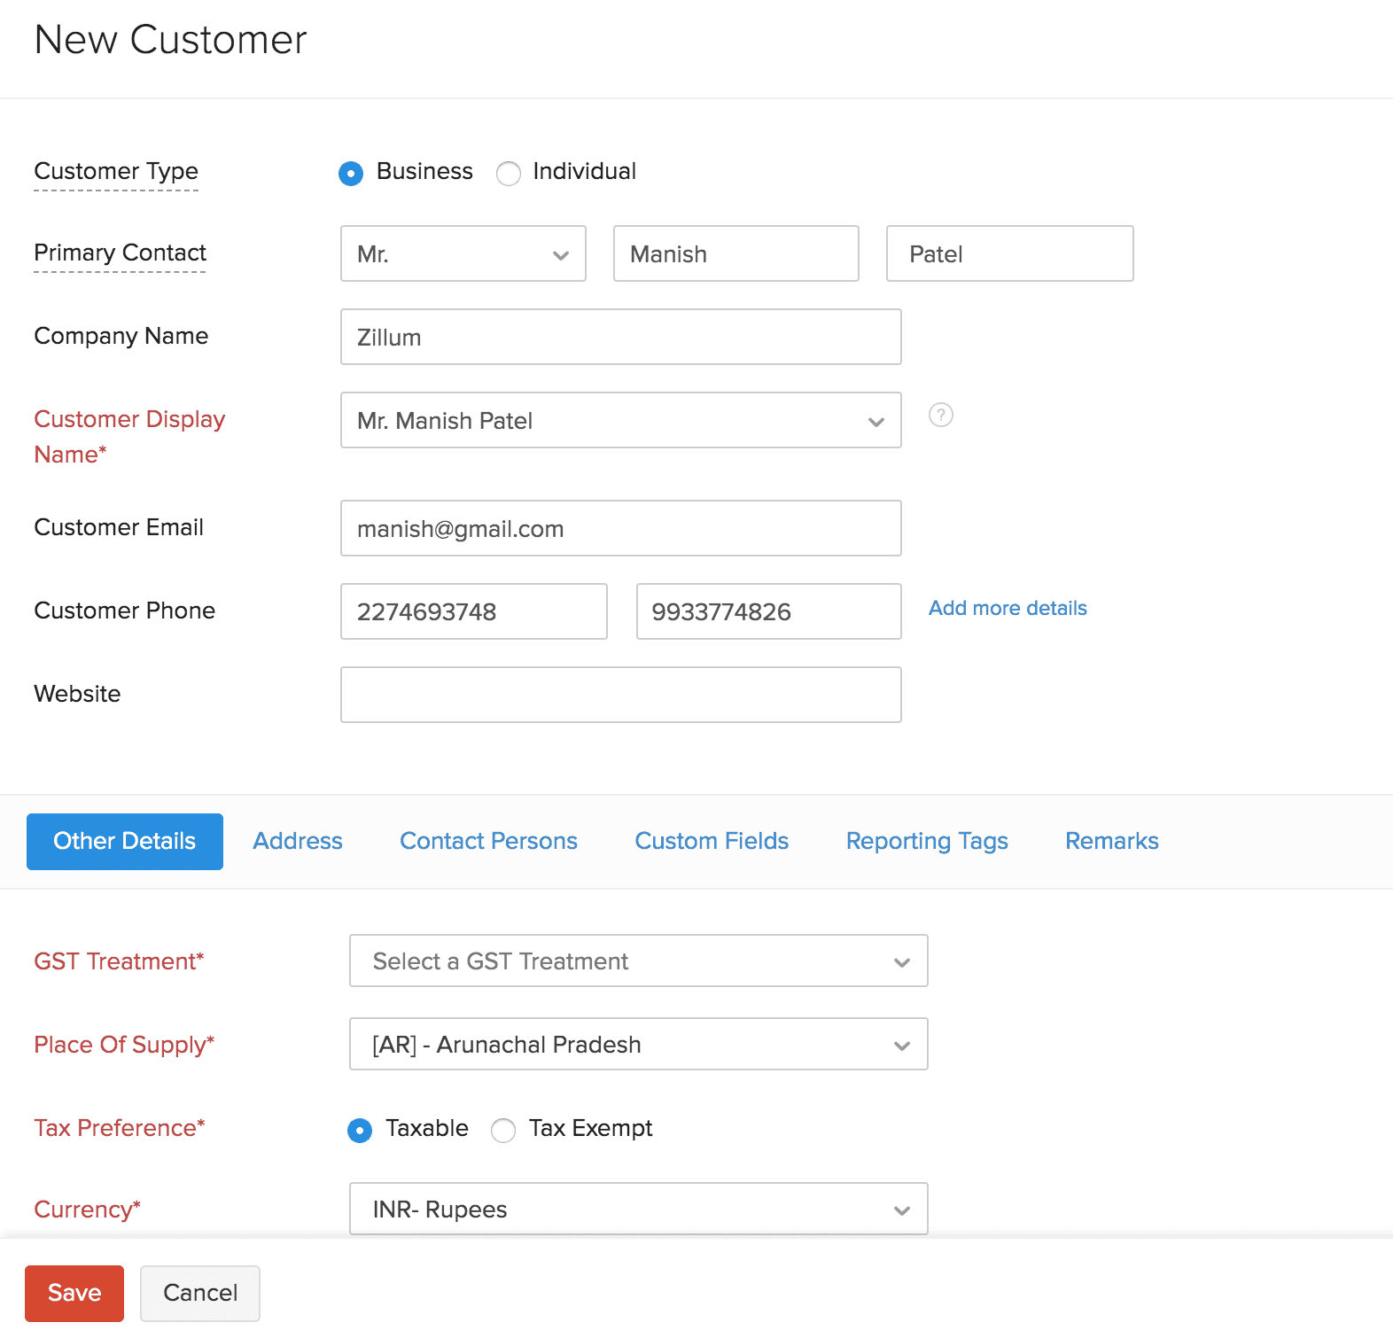Open the salutation dropdown showing Mr.
The width and height of the screenshot is (1393, 1338).
click(x=463, y=254)
